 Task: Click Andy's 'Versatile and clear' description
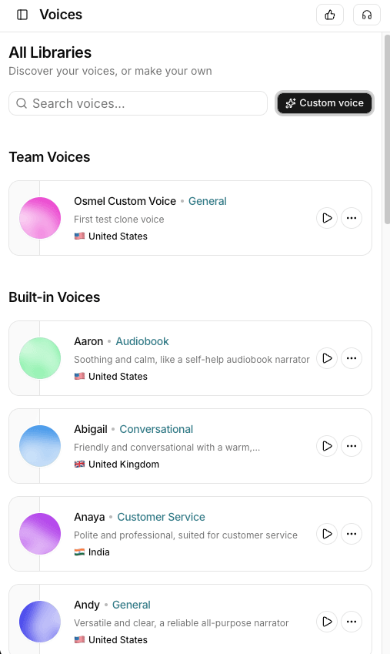(x=182, y=623)
